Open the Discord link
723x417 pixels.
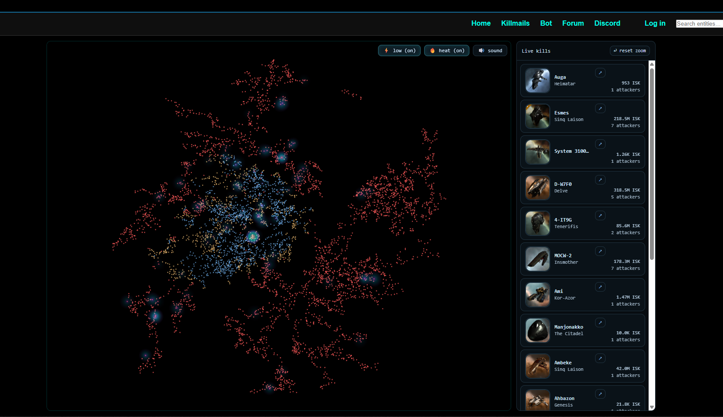[x=607, y=24]
